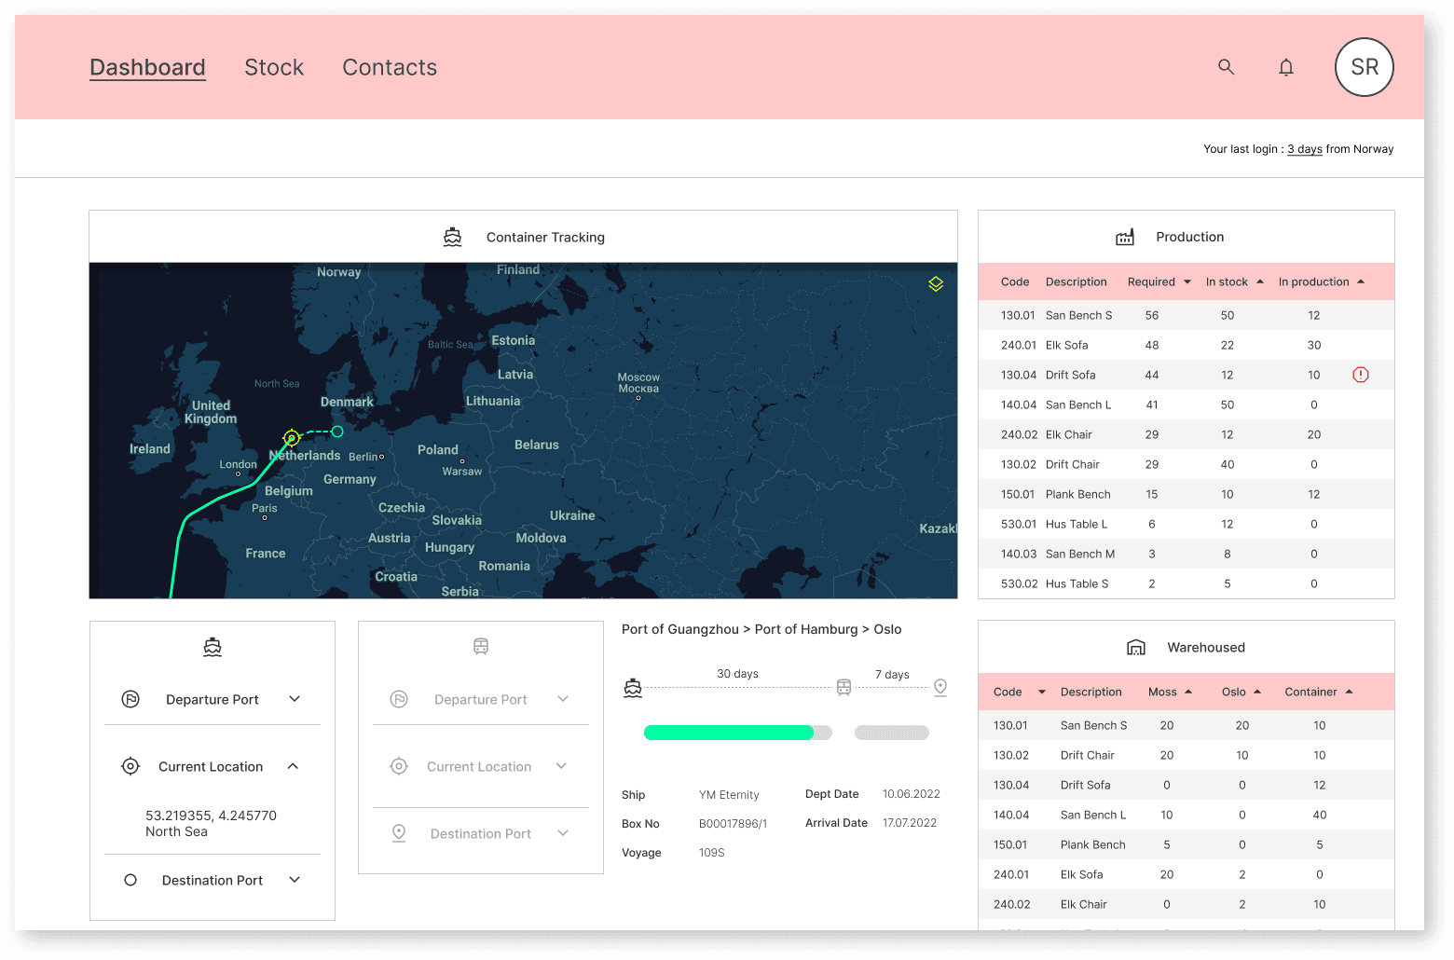Image resolution: width=1454 pixels, height=960 pixels.
Task: Open the map layers icon
Action: 935,283
